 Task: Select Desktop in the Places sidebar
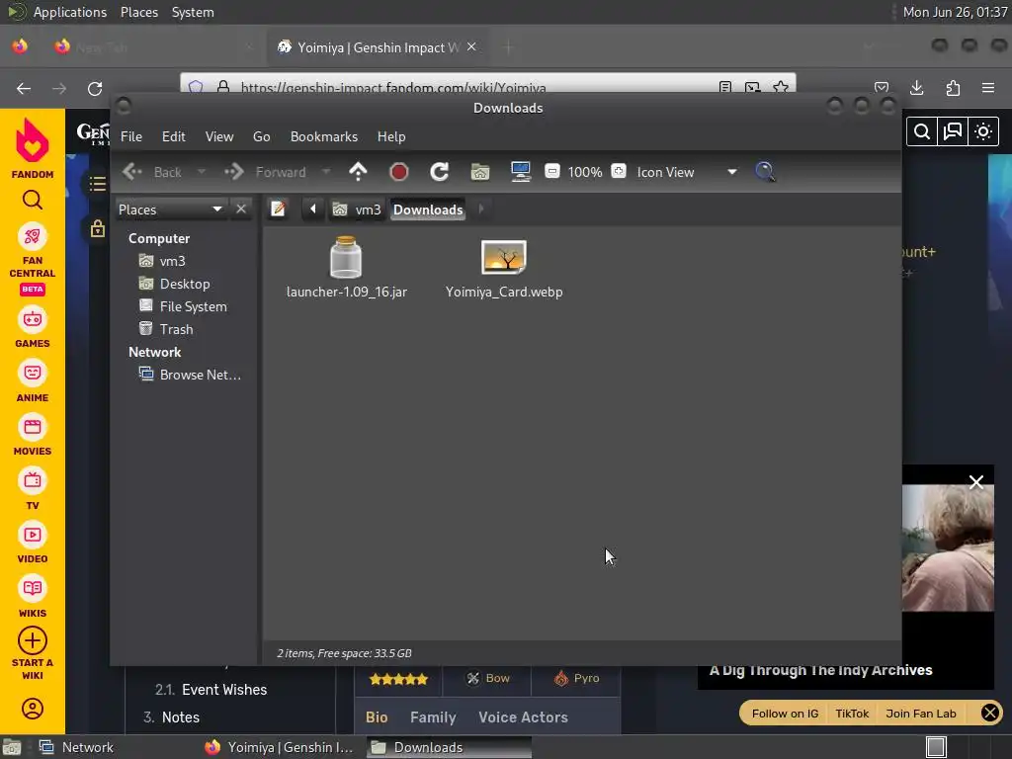[174, 284]
